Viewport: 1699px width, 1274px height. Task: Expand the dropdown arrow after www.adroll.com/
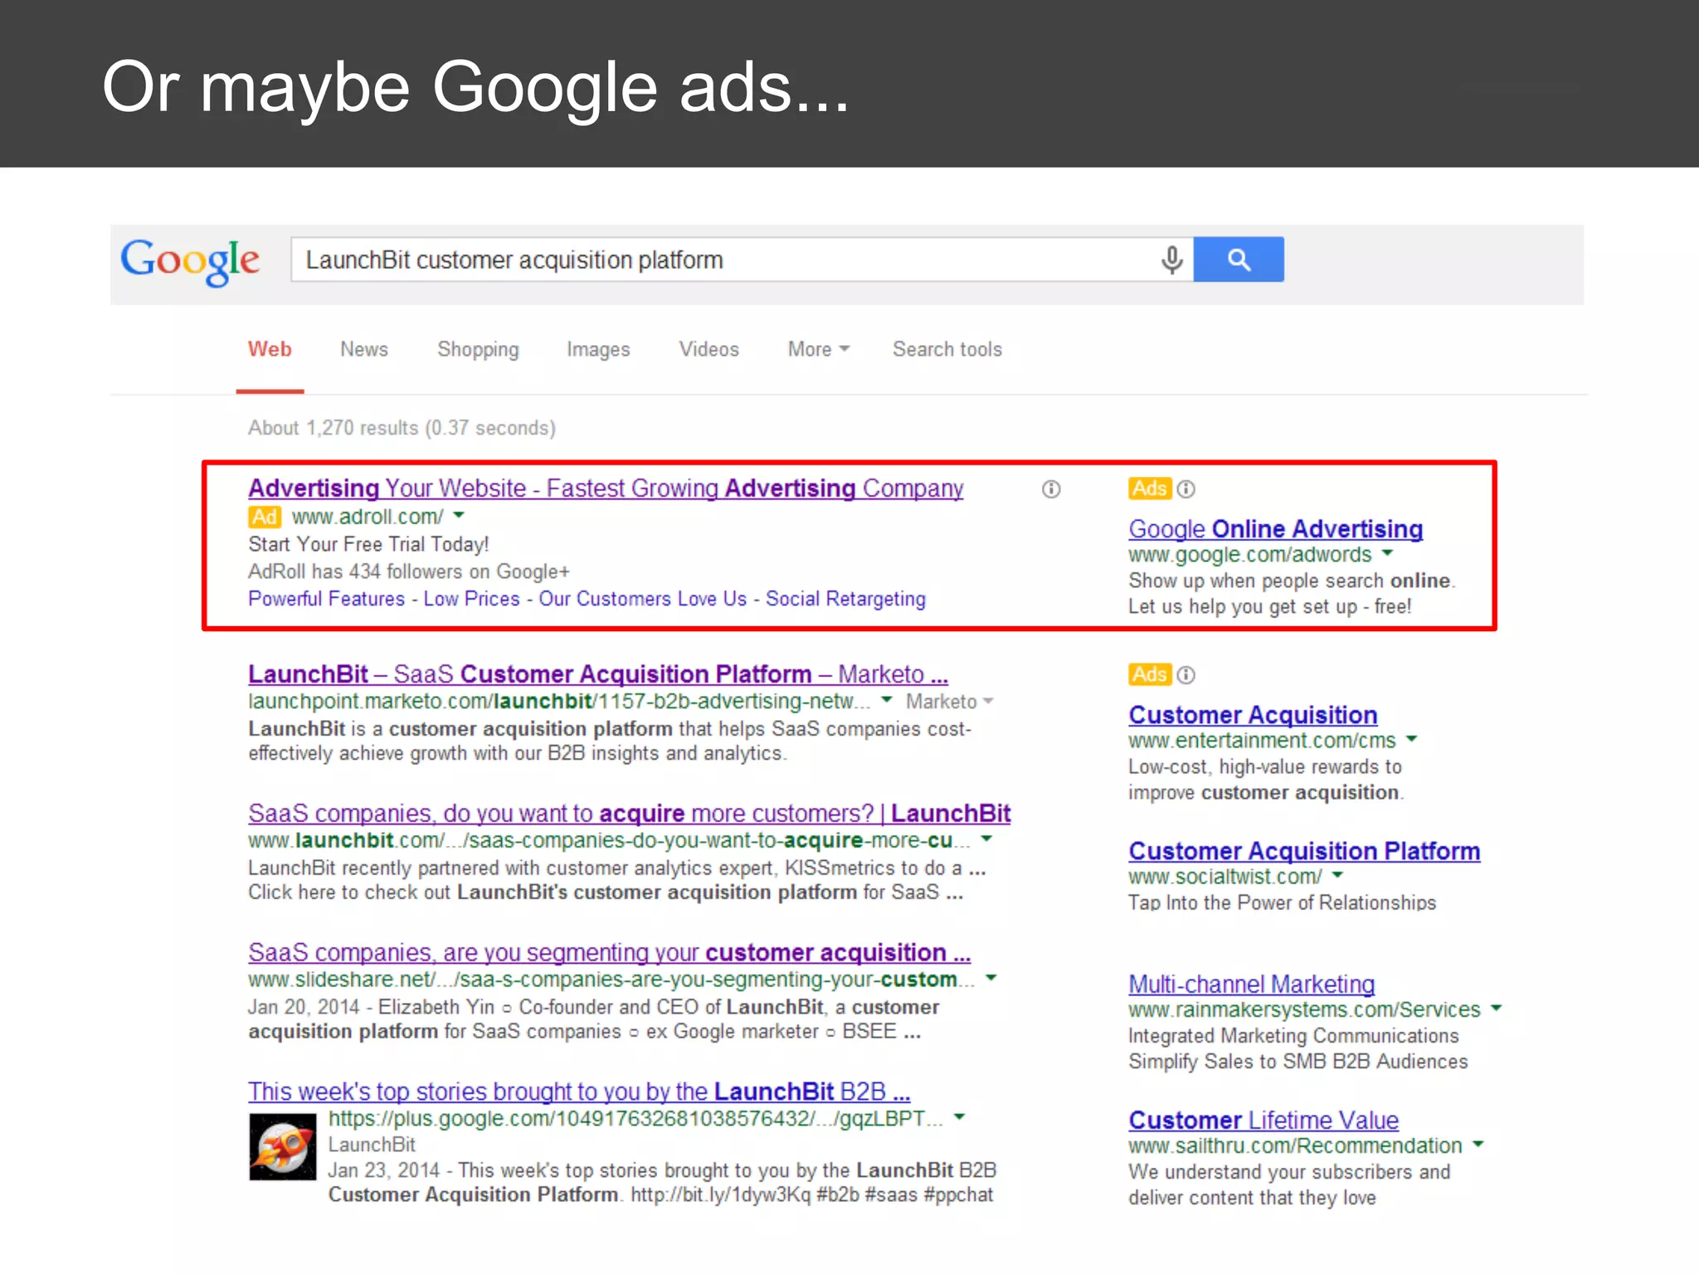click(460, 515)
